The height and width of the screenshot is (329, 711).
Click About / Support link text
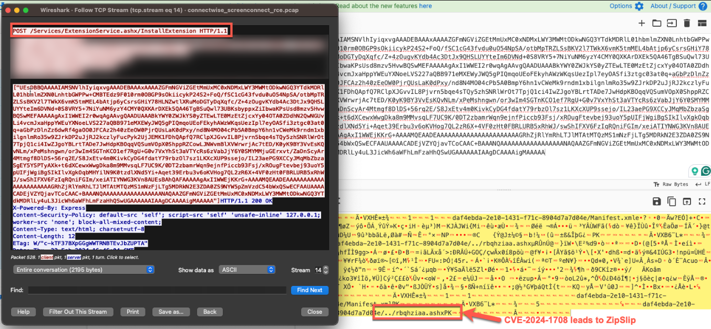(673, 6)
